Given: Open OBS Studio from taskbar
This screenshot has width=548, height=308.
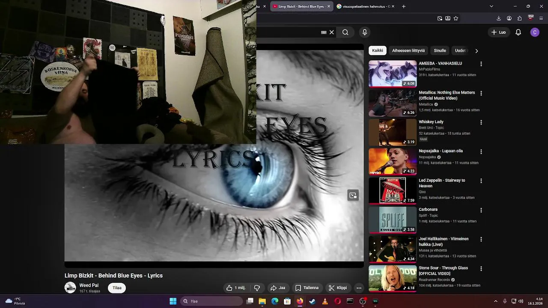Looking at the screenshot, I should point(363,301).
